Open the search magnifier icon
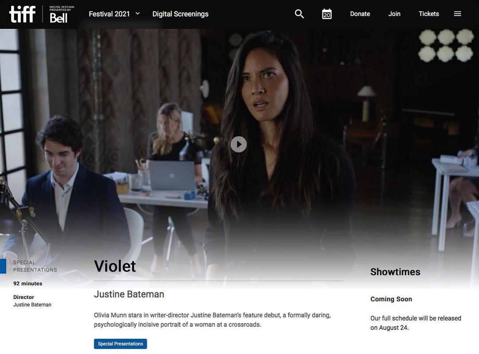This screenshot has height=354, width=479. point(299,14)
